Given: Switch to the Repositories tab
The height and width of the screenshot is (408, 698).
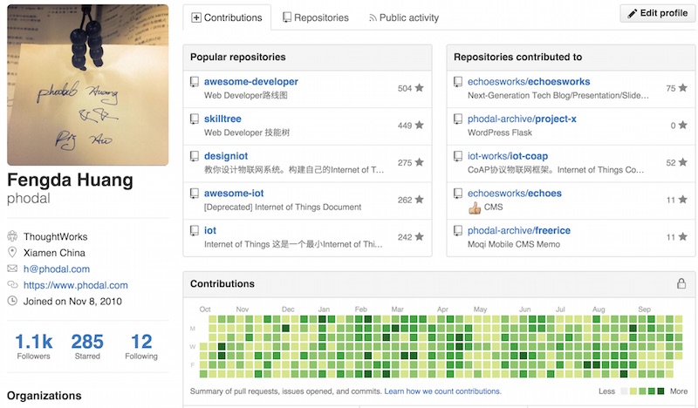Looking at the screenshot, I should click(314, 17).
